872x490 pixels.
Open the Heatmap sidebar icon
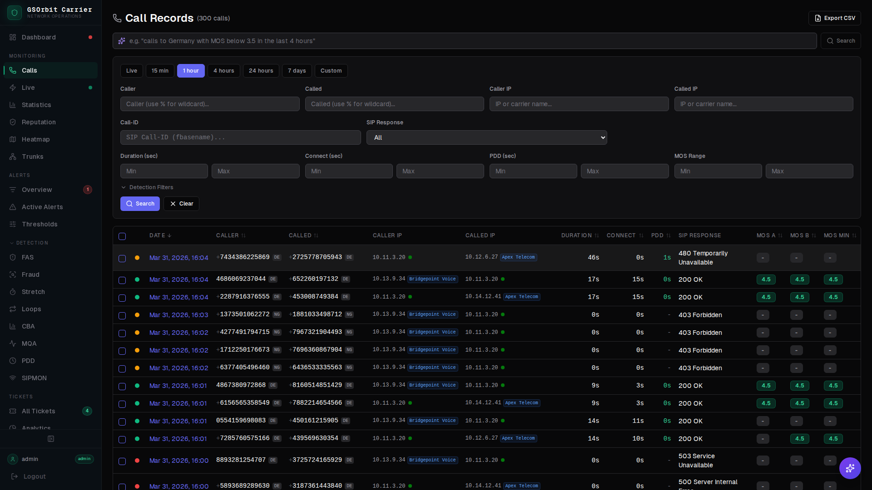[13, 139]
